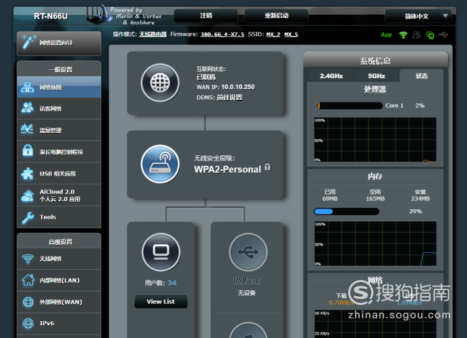467x338 pixels.
Task: Click the USB puzzle piece icon
Action: tap(28, 173)
